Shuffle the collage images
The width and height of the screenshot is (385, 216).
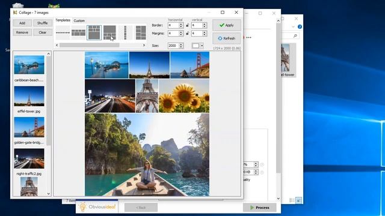[43, 23]
